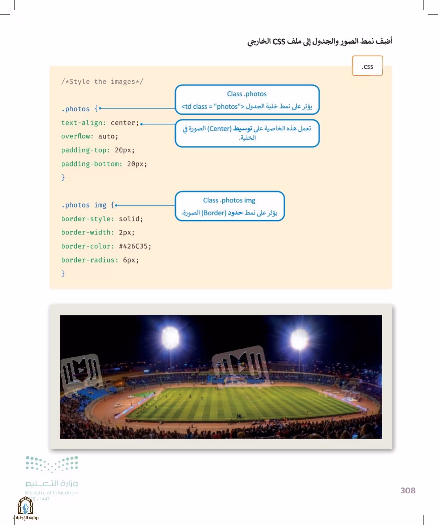Screen dimensions: 438x525
Task: Click the callout explaining Center alignment
Action: click(x=247, y=133)
